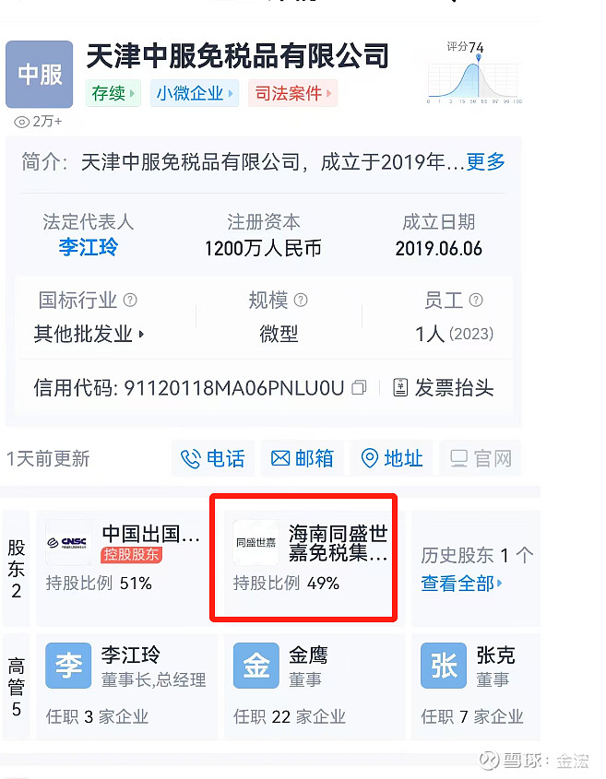The height and width of the screenshot is (779, 606).
Task: Open the CNSC shareholder logo
Action: [x=68, y=542]
